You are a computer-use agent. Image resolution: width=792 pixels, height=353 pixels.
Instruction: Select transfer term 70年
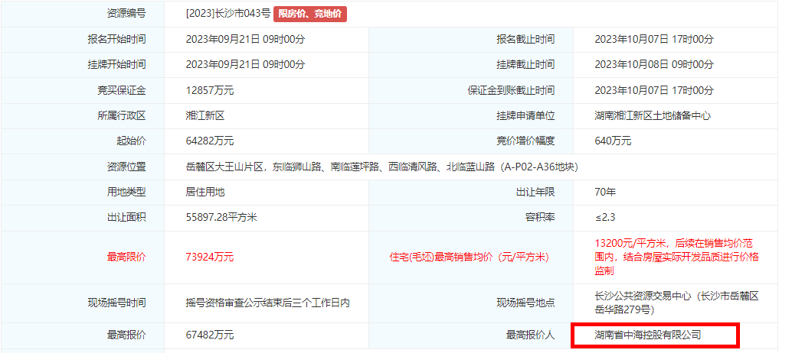click(x=605, y=193)
